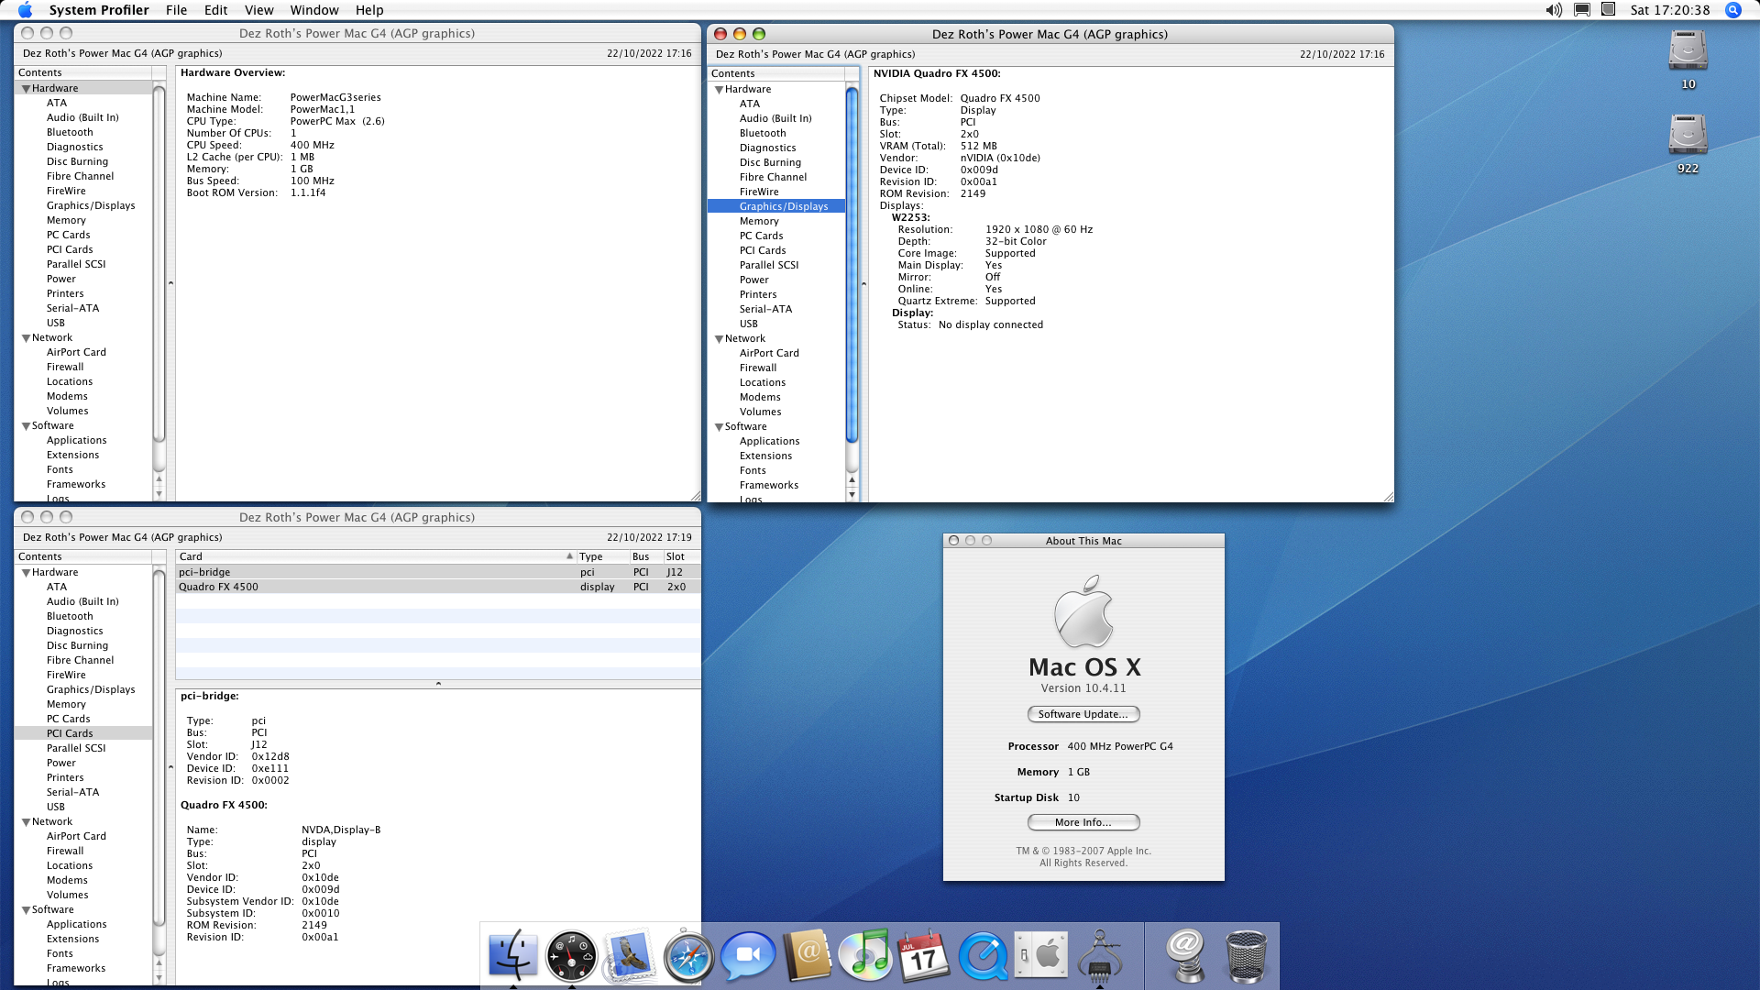Open the System Profiler dock icon

1100,956
